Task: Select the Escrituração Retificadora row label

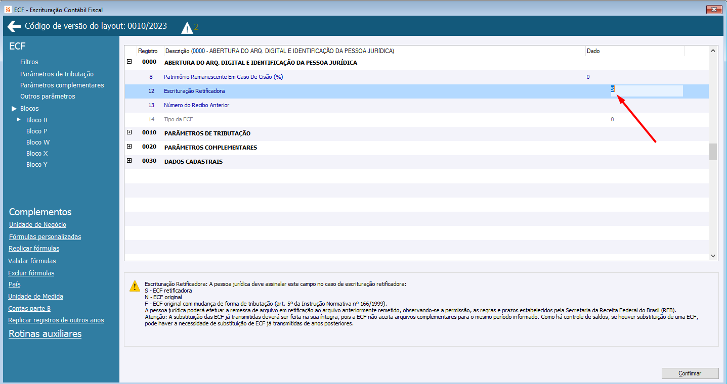Action: (x=194, y=91)
